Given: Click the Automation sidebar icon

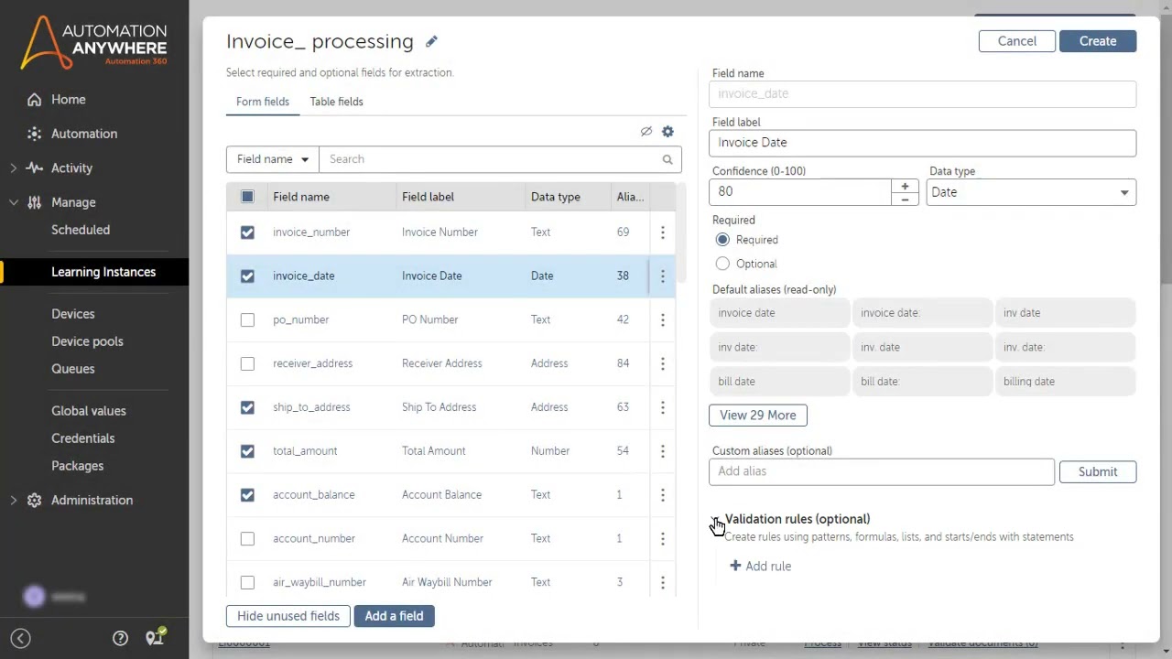Looking at the screenshot, I should coord(34,134).
